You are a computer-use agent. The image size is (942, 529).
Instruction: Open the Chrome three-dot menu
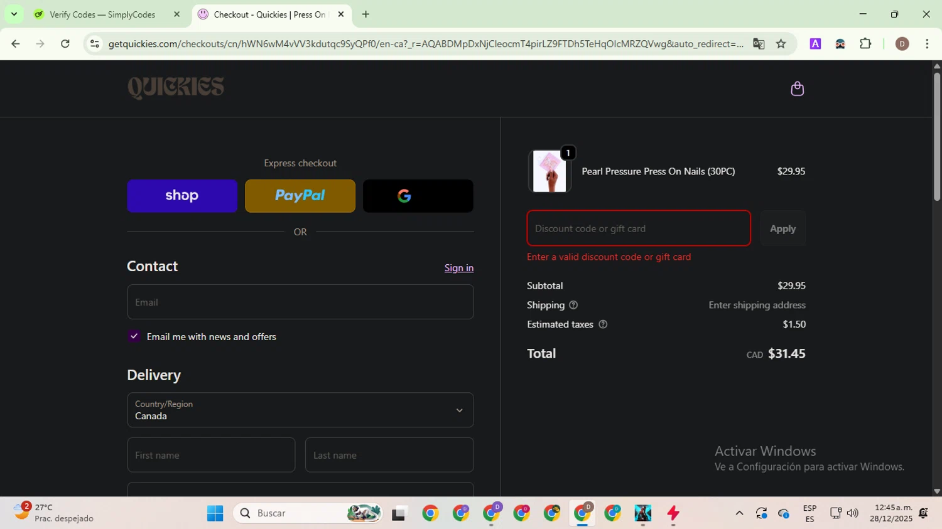(927, 44)
